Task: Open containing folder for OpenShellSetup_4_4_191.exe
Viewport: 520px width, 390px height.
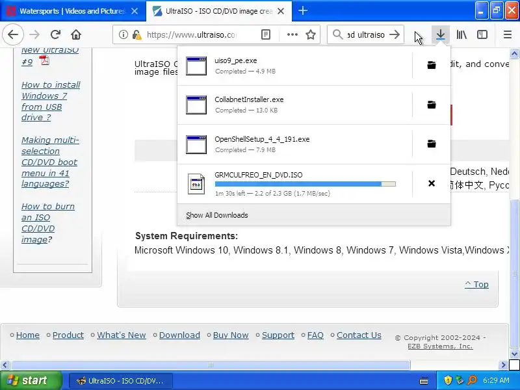Action: click(432, 144)
